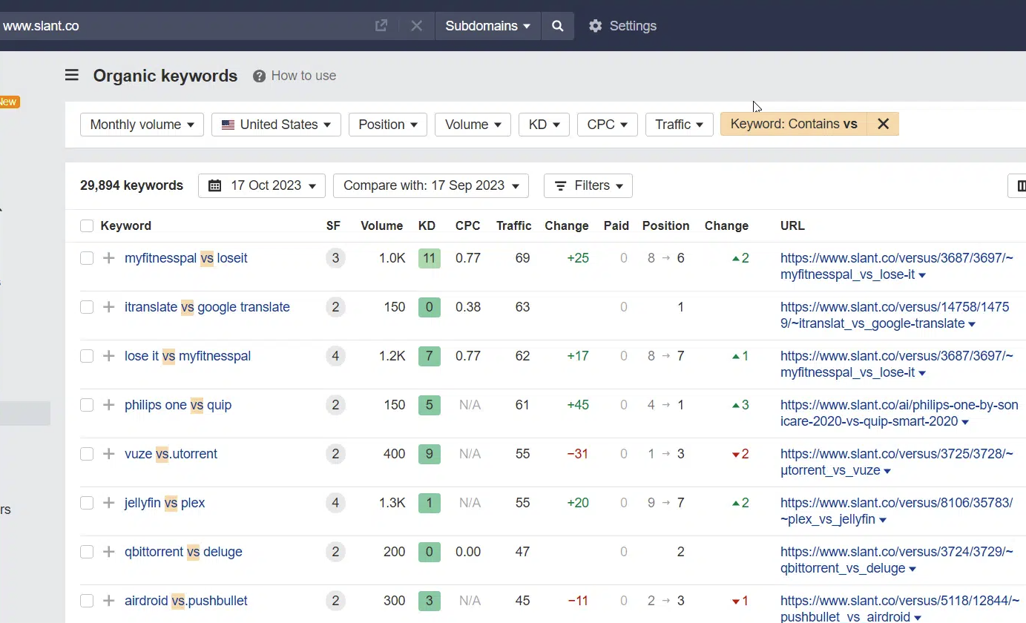Screen dimensions: 1026x623
Task: Click plus icon for lose it vs myfitnesspal
Action: click(x=109, y=356)
